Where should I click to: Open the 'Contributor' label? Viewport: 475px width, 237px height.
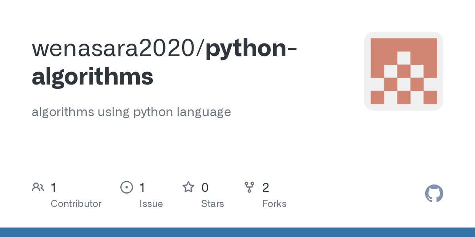(76, 204)
